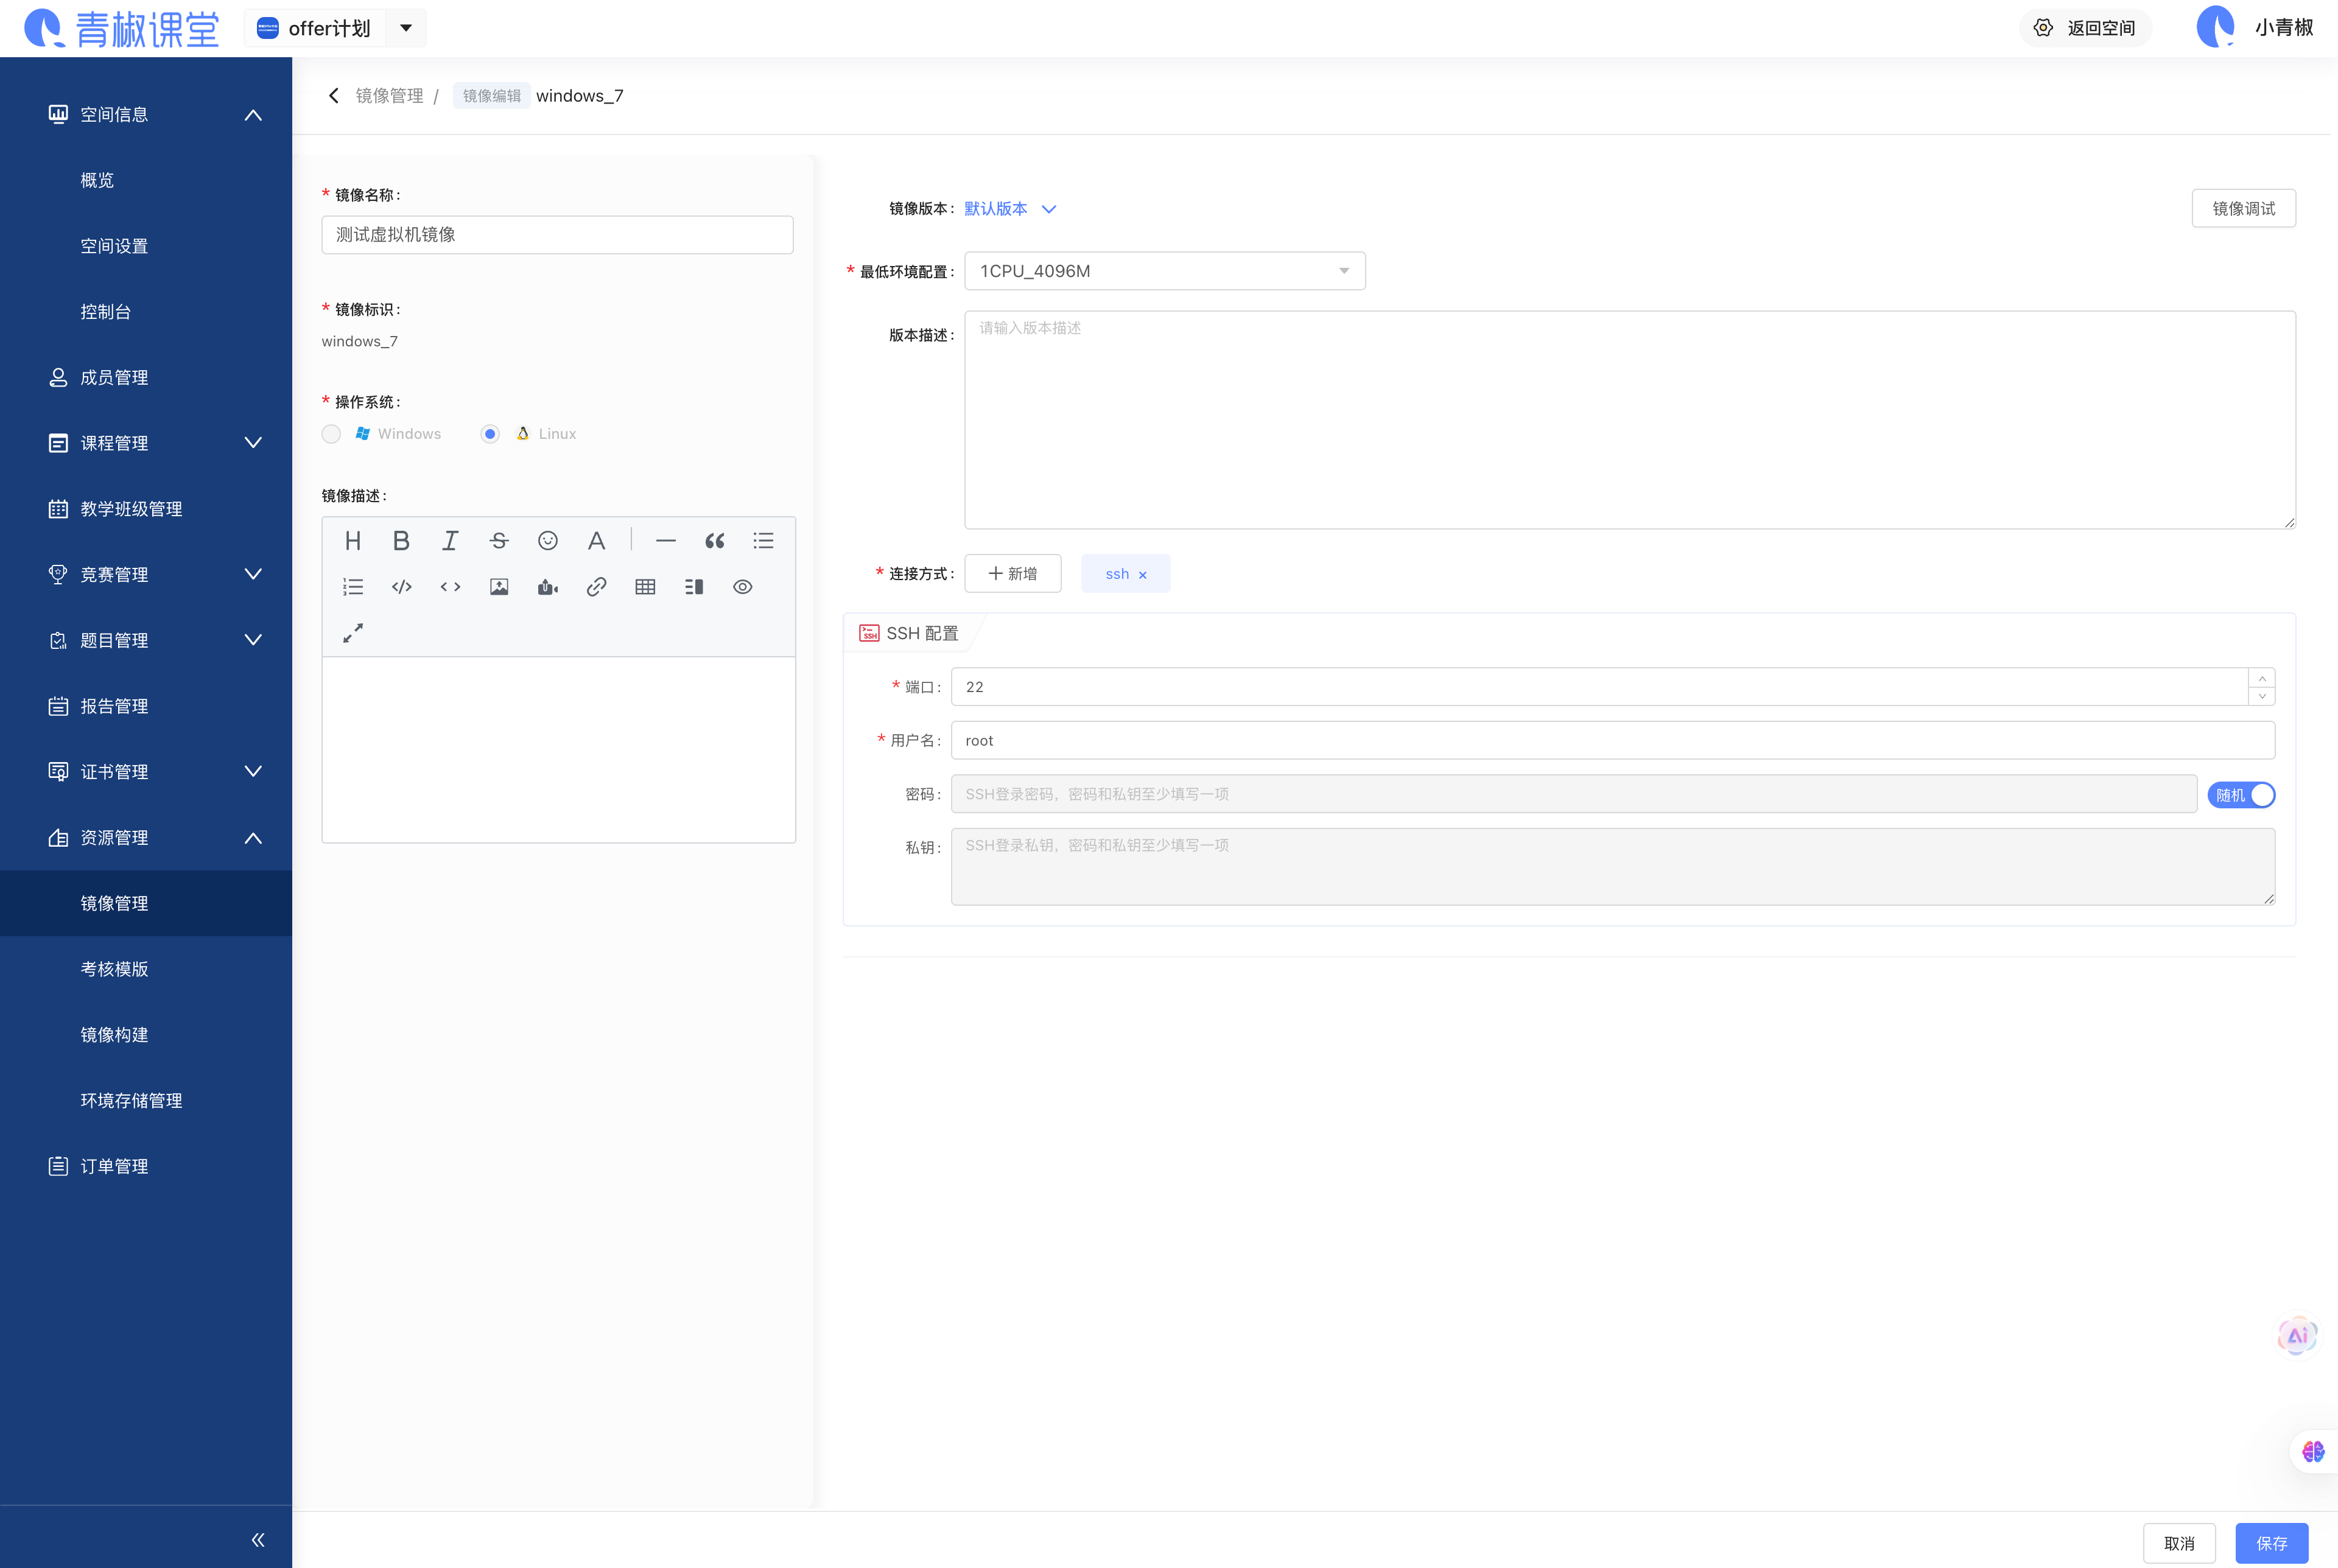
Task: Click the Bold icon in description editor
Action: click(x=401, y=541)
